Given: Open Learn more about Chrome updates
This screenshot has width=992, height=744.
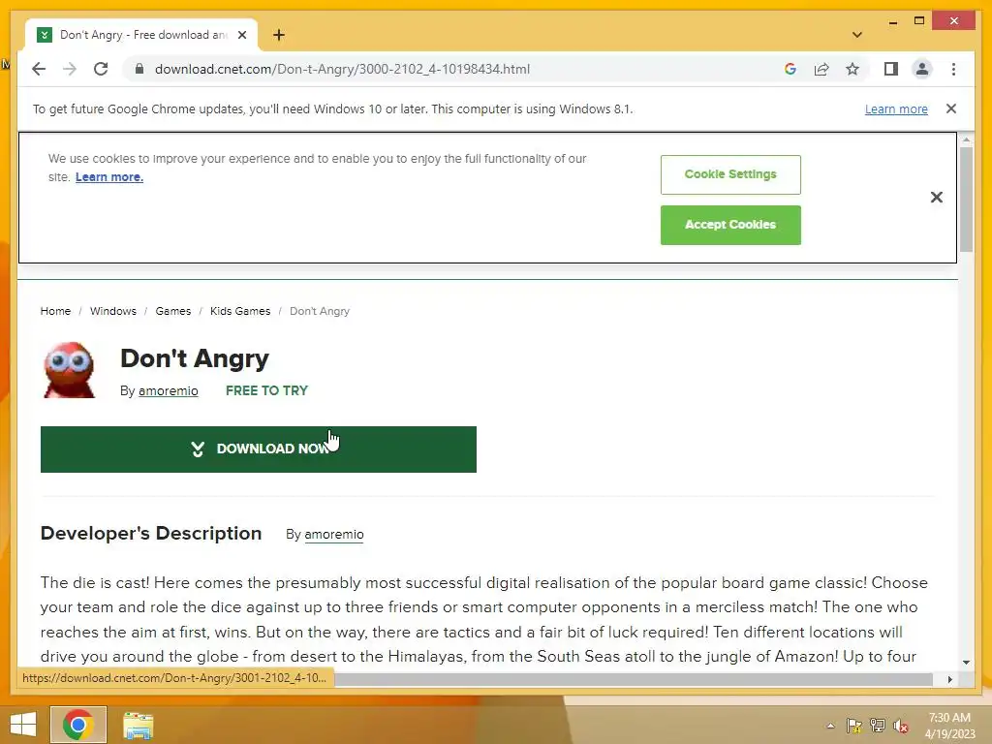Looking at the screenshot, I should click(x=896, y=108).
